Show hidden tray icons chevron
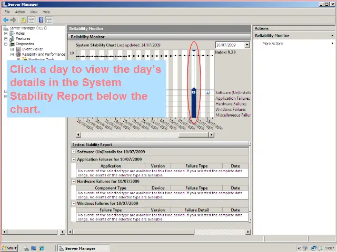337x252 pixels. [299, 248]
